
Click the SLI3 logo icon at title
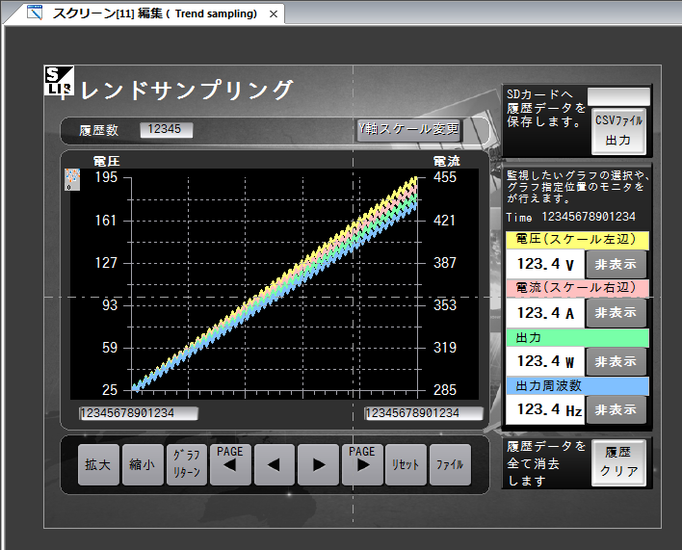[x=58, y=82]
